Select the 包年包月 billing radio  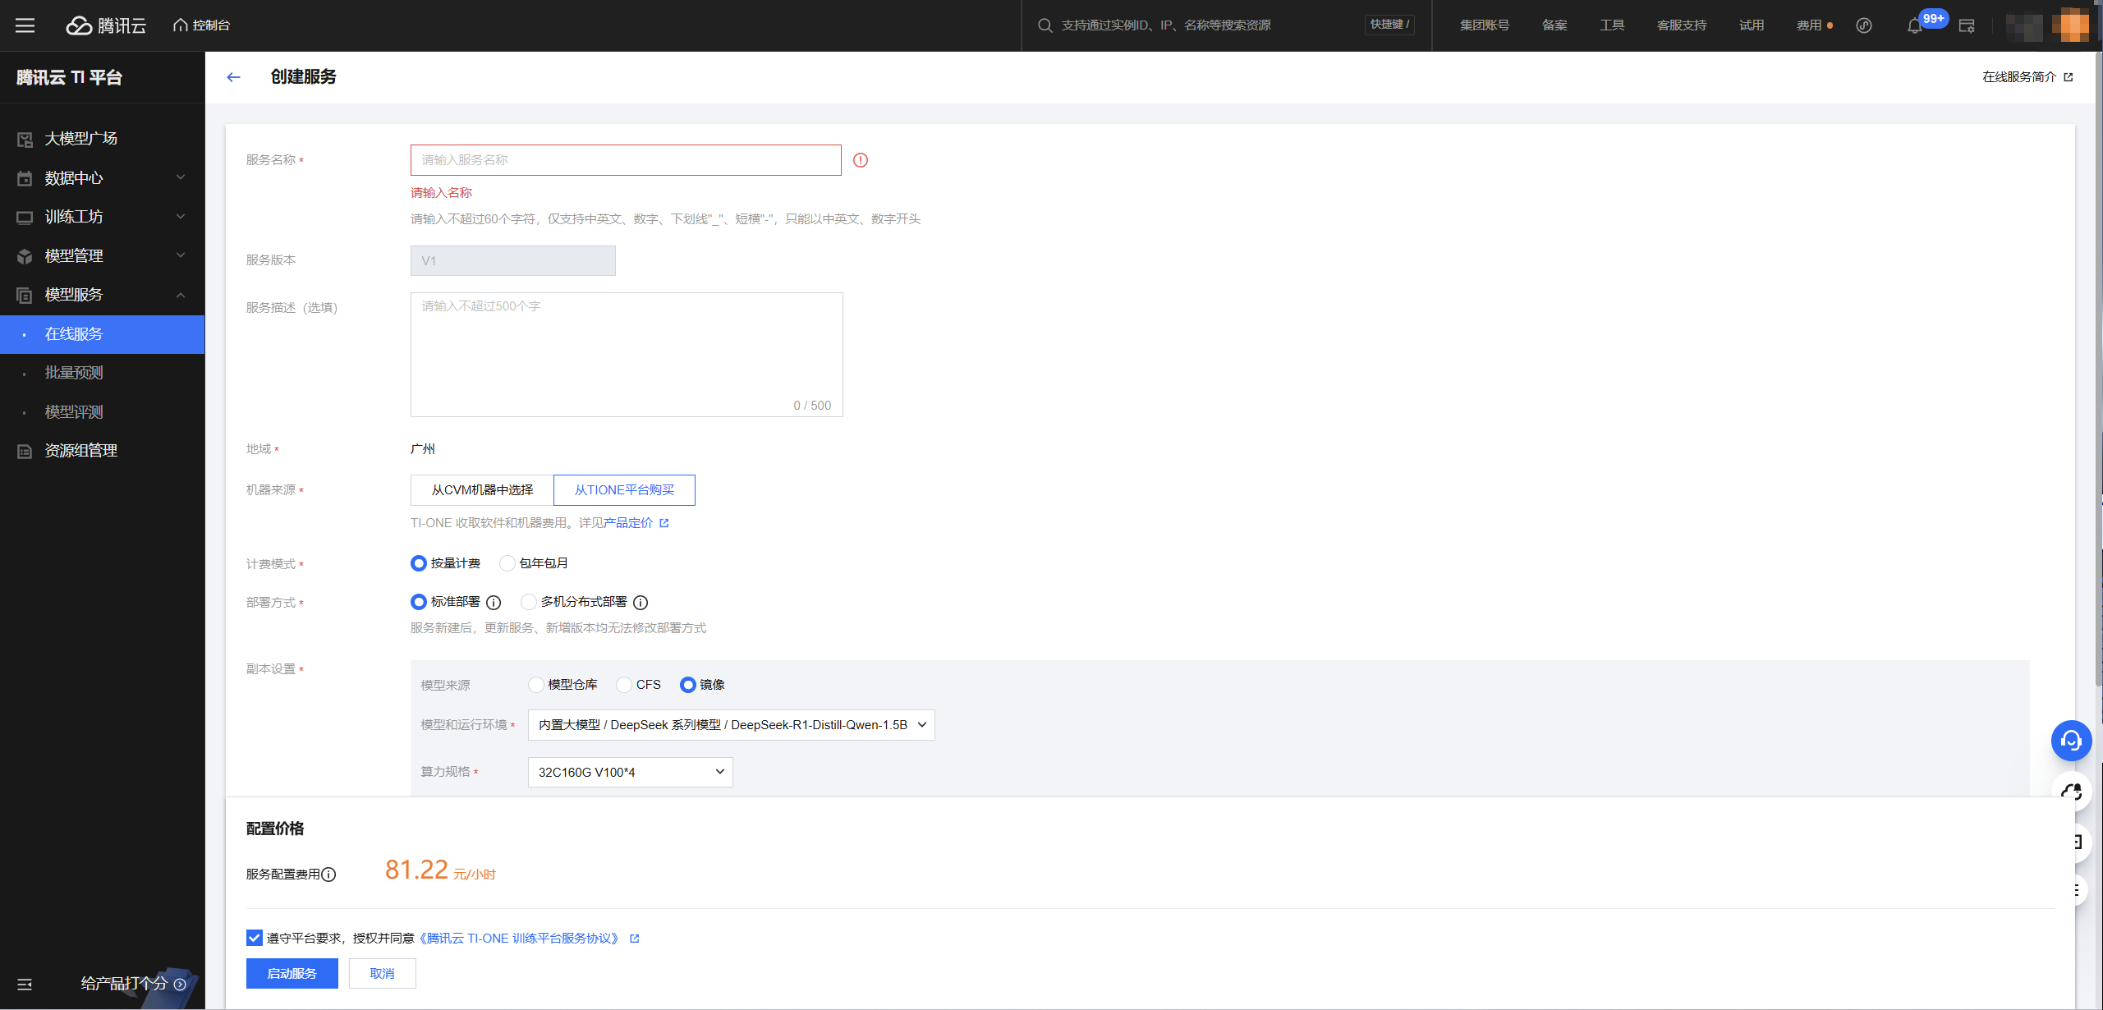[507, 563]
